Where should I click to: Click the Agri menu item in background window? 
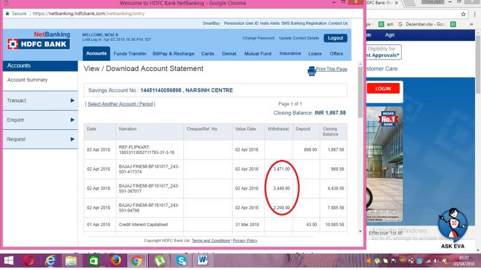coord(390,35)
